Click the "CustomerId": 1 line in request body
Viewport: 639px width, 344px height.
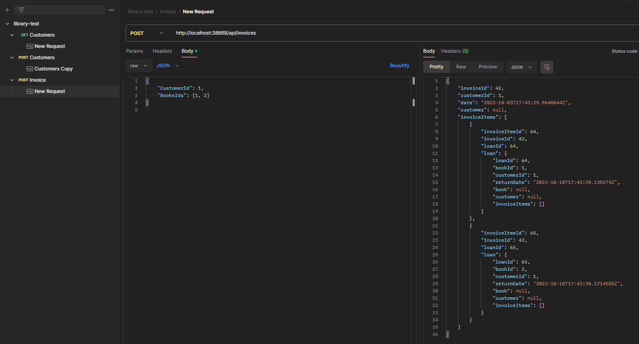(x=180, y=88)
